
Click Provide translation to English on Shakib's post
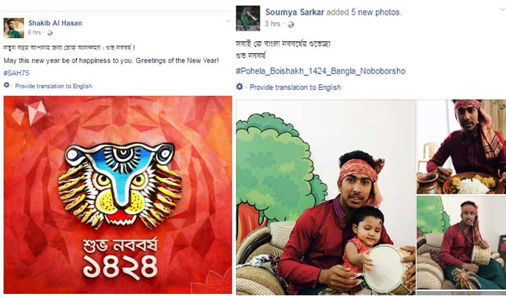click(x=54, y=86)
